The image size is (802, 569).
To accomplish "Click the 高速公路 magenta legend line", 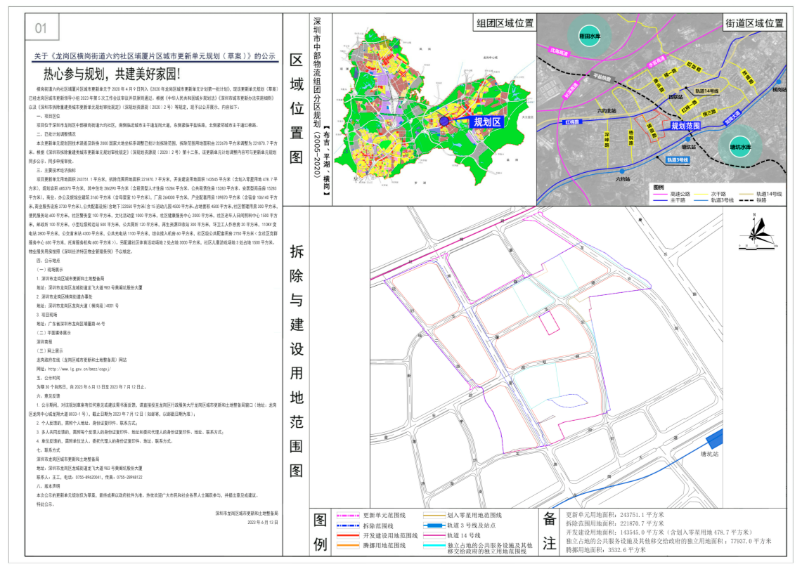I will [660, 195].
